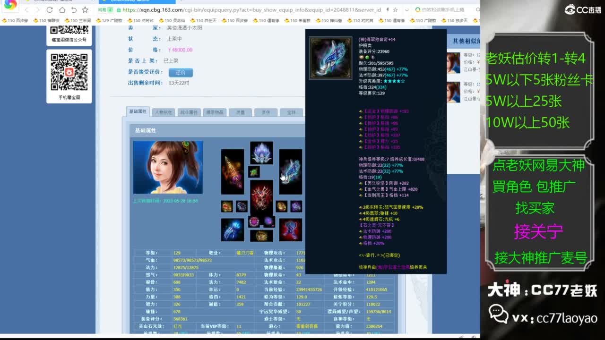This screenshot has height=340, width=605.
Task: Open the 灵伴 tab
Action: [x=266, y=112]
